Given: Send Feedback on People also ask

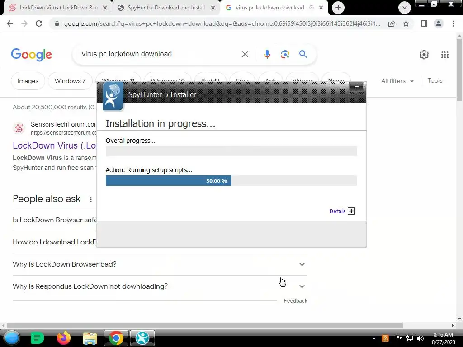Looking at the screenshot, I should coord(295,300).
